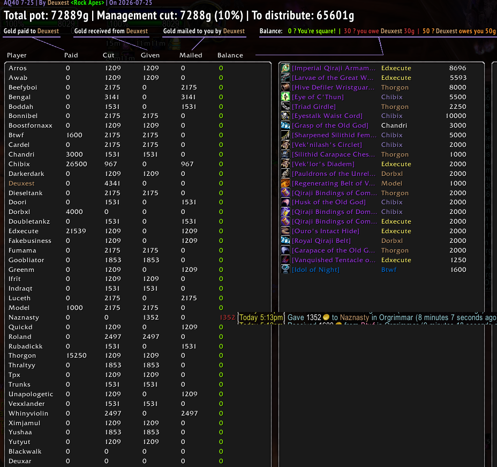The width and height of the screenshot is (497, 467).
Task: Click the Mailed column header
Action: click(x=191, y=55)
